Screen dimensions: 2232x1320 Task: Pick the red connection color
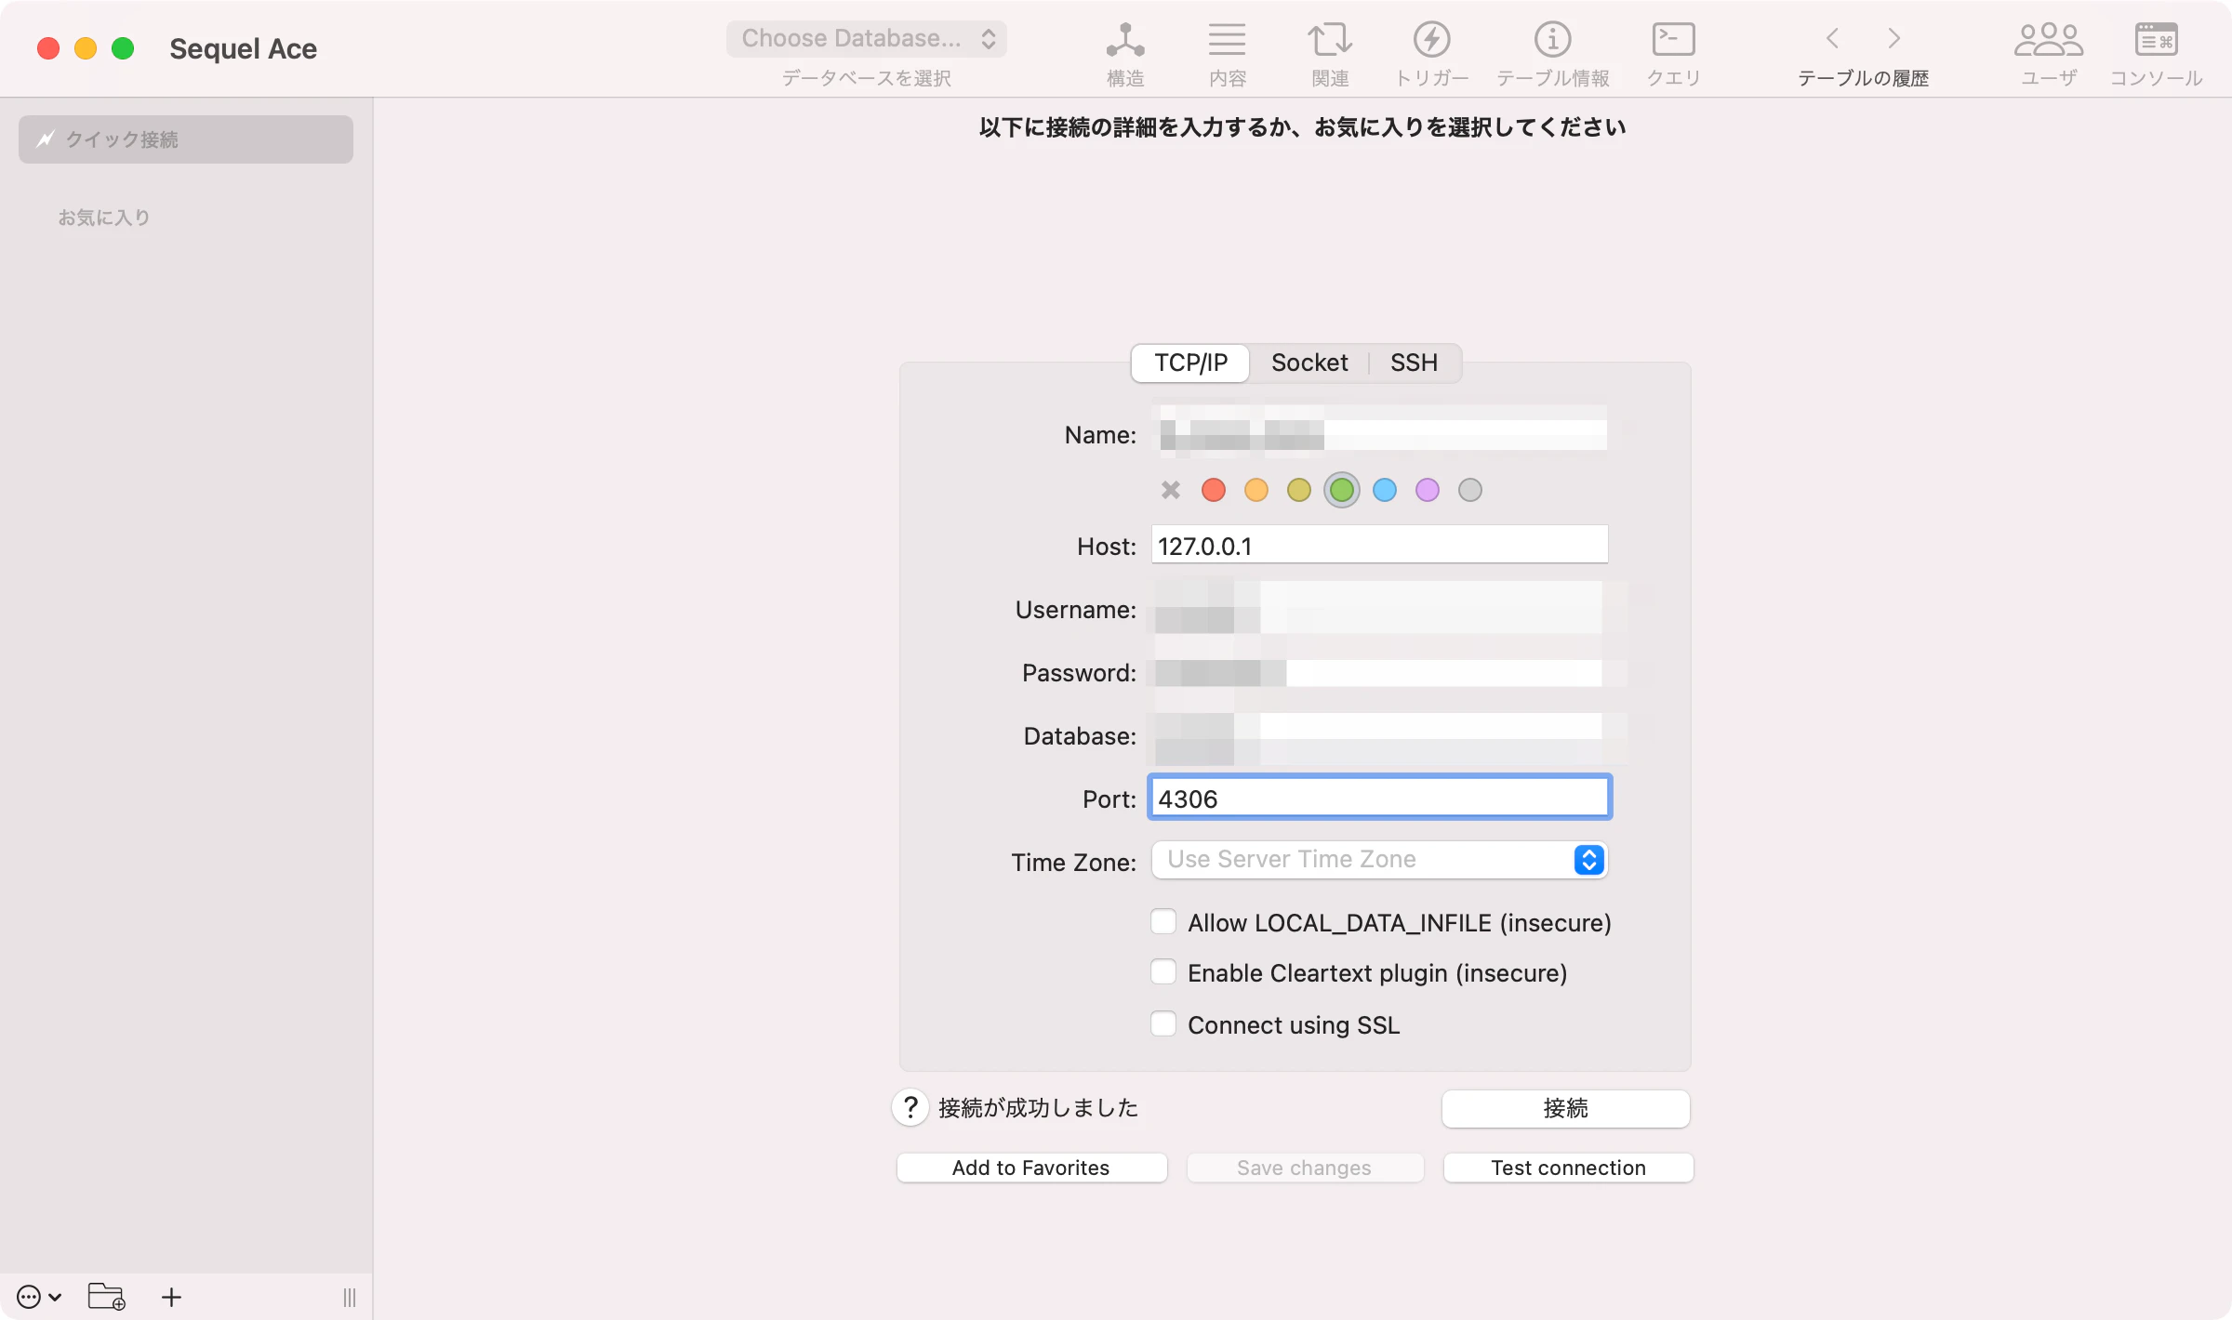1214,490
